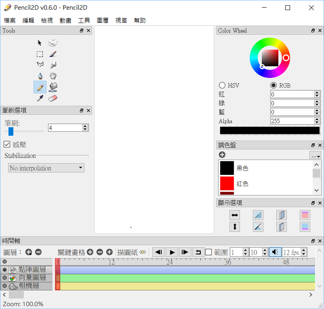Select the 紅色 red palette swatch
Image resolution: width=324 pixels, height=309 pixels.
click(x=227, y=183)
